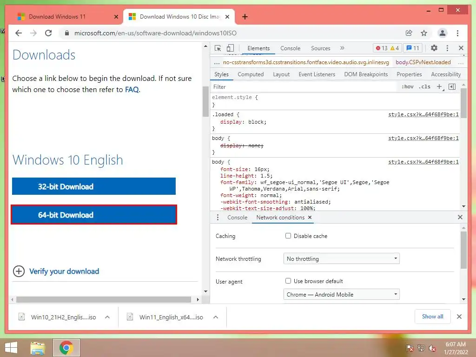Open Event Listeners tab
Viewport: 476px width, 357px height.
point(317,74)
